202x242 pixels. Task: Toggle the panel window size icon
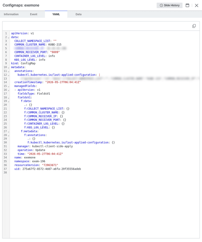click(x=187, y=5)
